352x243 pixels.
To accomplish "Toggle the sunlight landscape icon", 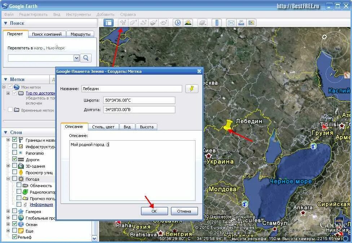I will tap(188, 23).
